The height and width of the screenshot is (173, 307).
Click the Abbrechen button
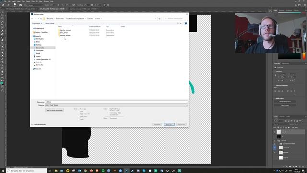tap(181, 124)
